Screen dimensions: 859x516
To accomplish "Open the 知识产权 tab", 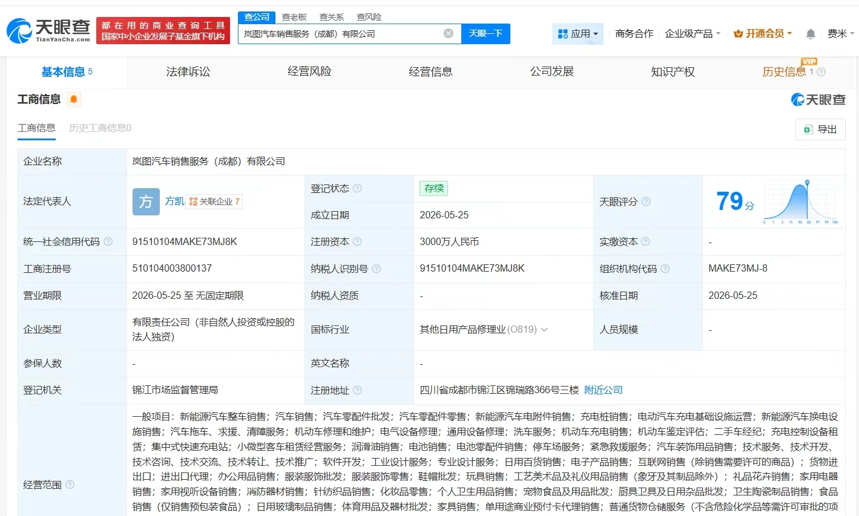I will (x=673, y=72).
